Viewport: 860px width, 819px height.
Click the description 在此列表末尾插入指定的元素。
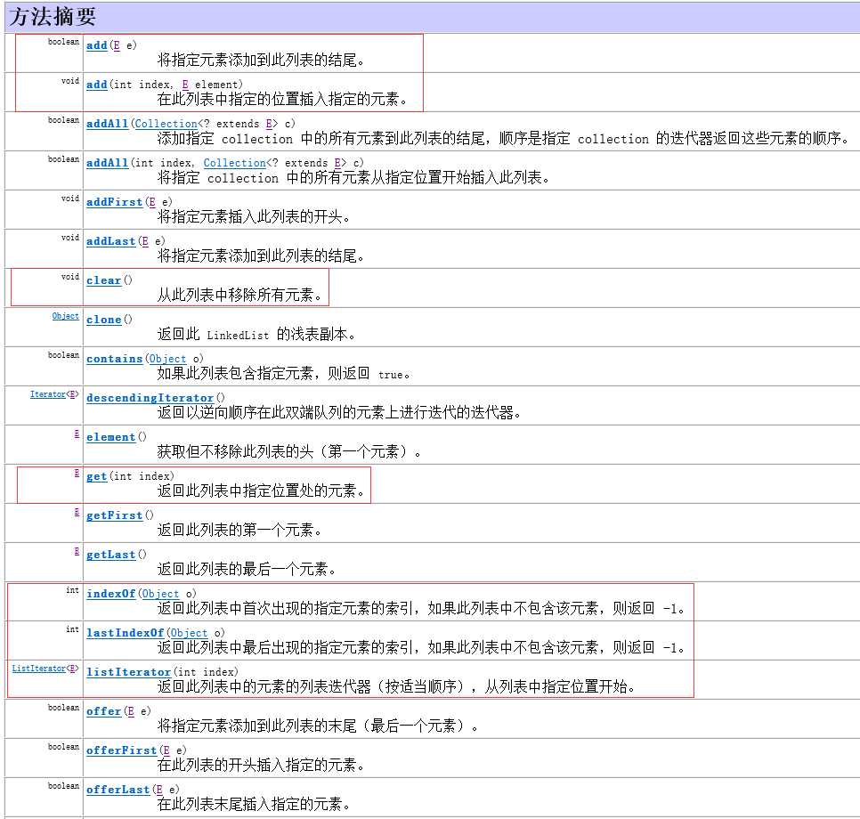pos(254,805)
